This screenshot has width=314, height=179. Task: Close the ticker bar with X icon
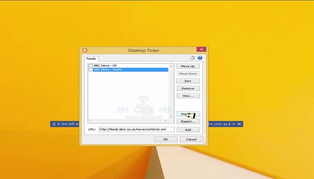239,124
